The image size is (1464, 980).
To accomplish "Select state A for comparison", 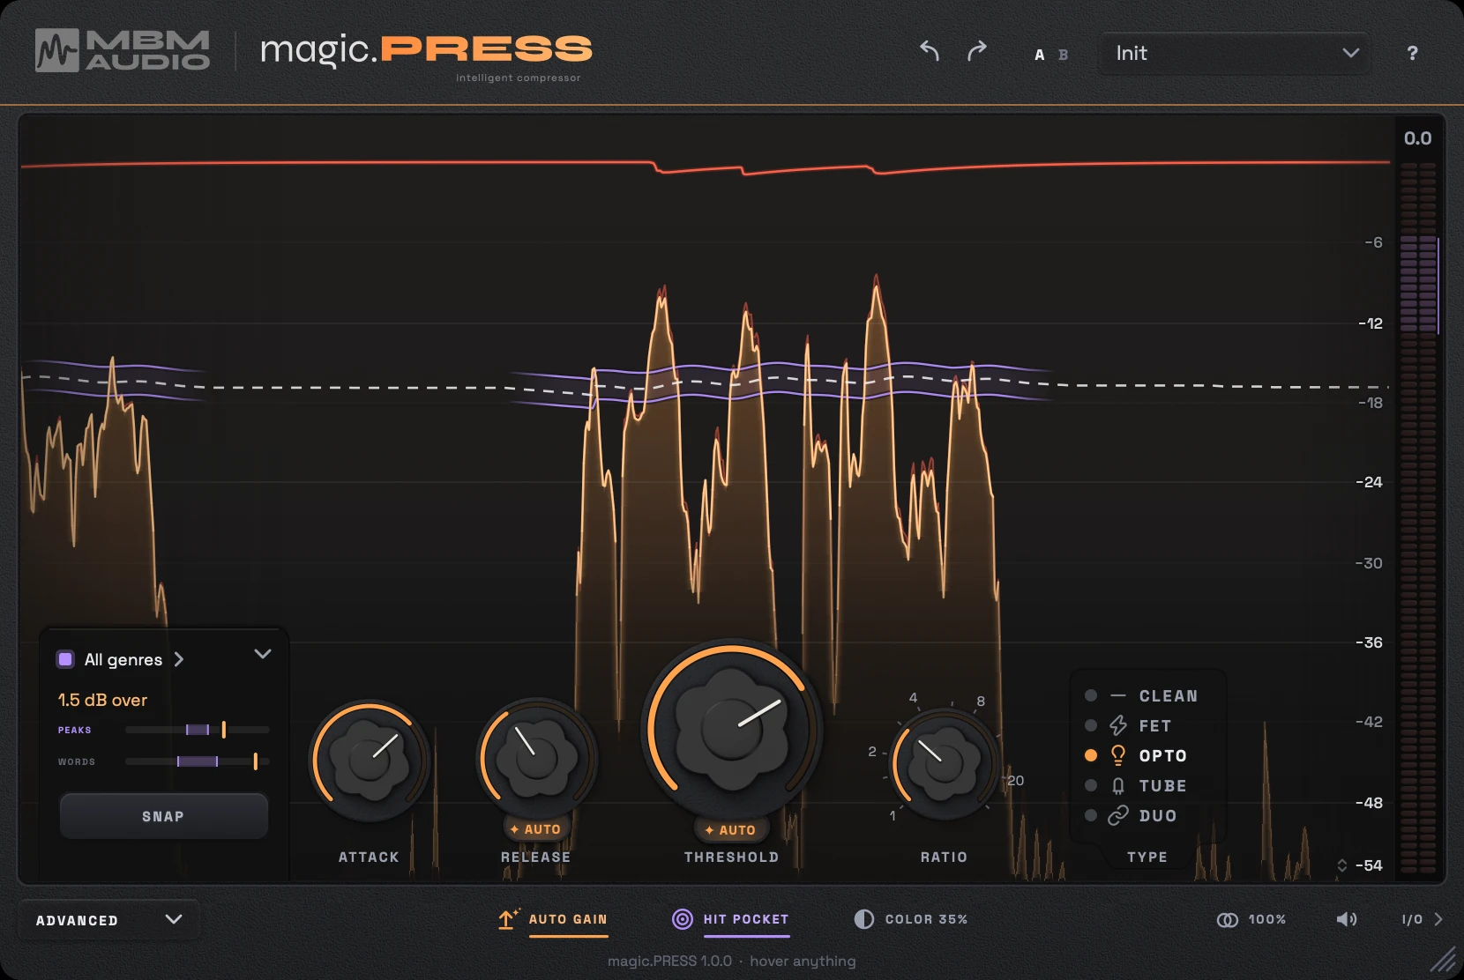I will coord(1039,55).
